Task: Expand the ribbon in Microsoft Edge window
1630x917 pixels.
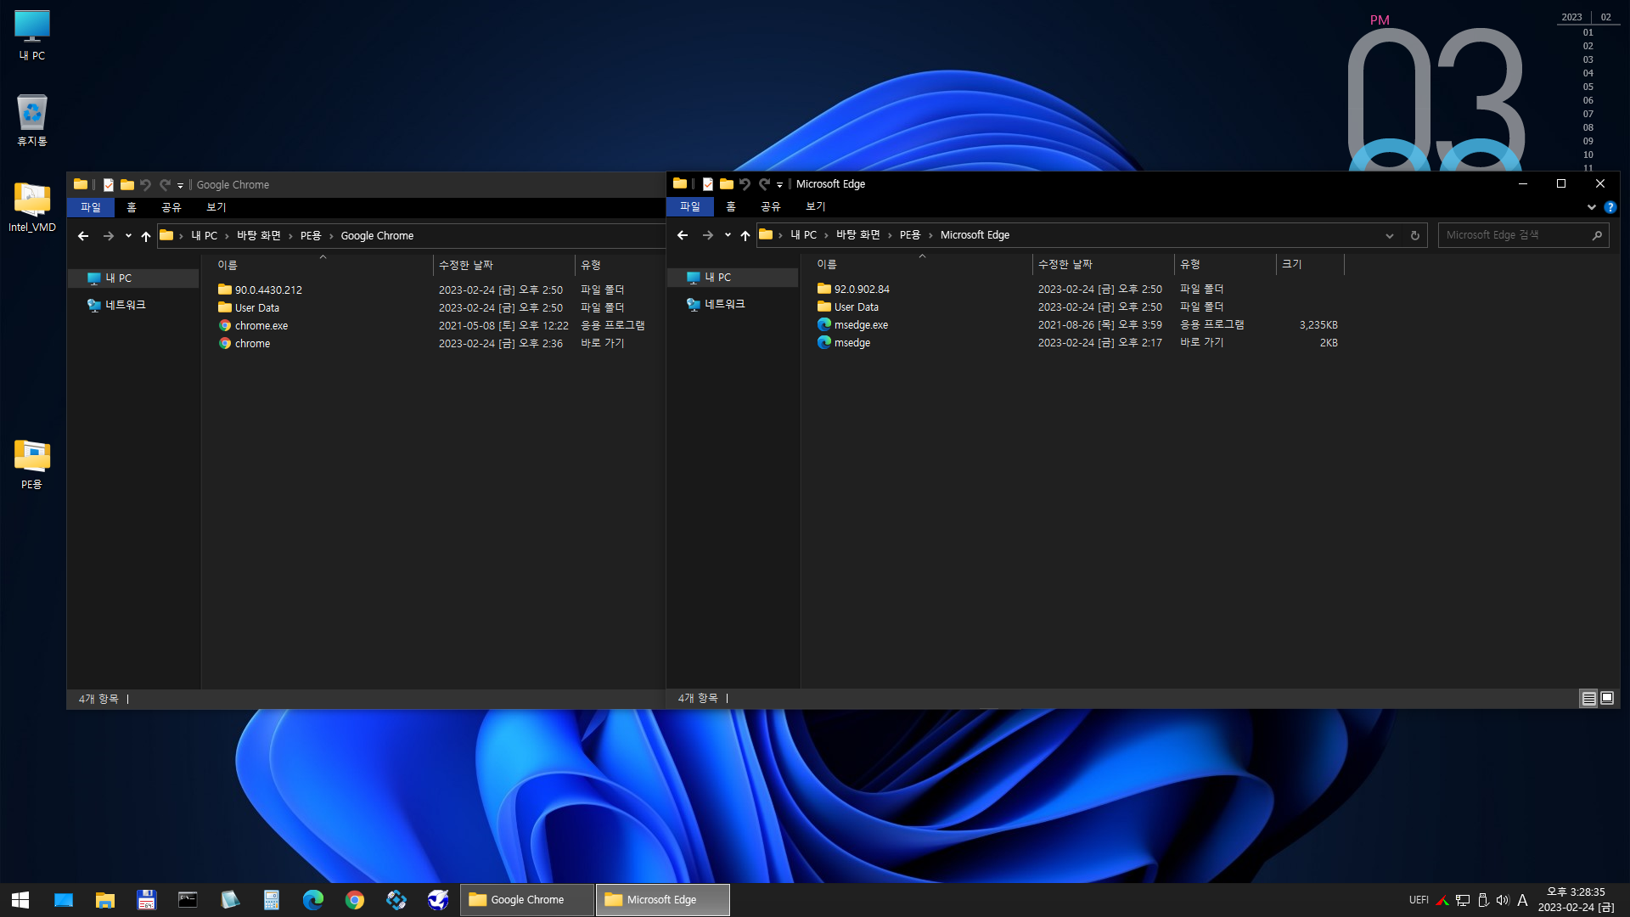Action: click(1592, 207)
